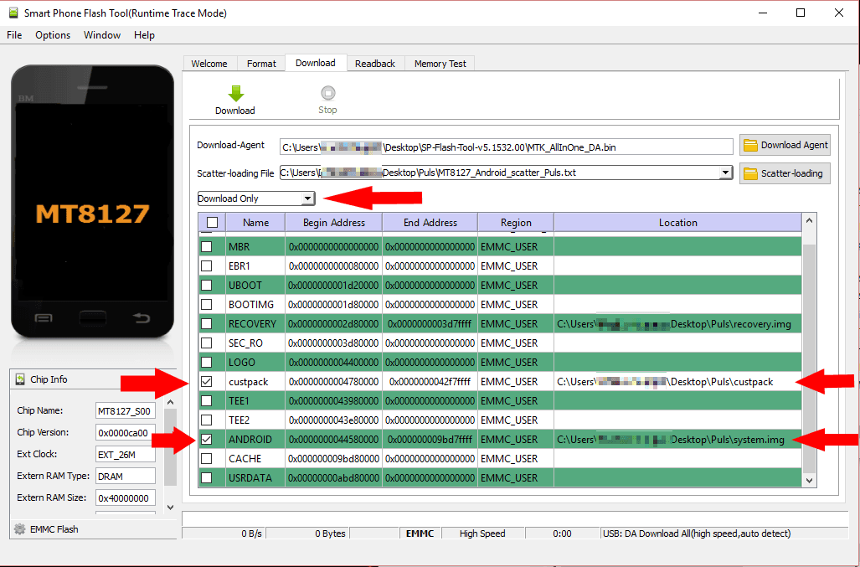Check the RECOVERY partition checkbox
Image resolution: width=860 pixels, height=567 pixels.
coord(207,323)
